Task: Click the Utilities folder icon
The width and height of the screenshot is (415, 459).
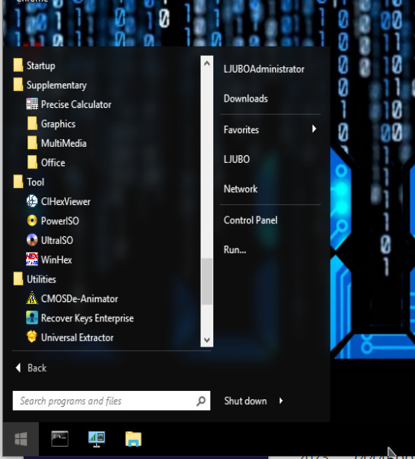Action: tap(18, 278)
